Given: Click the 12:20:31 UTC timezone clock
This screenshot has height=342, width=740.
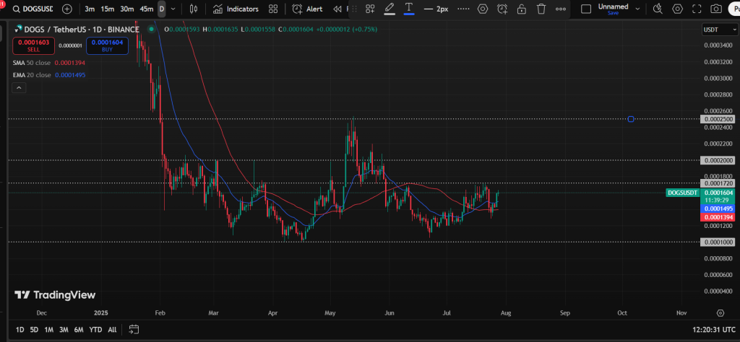Looking at the screenshot, I should point(713,329).
